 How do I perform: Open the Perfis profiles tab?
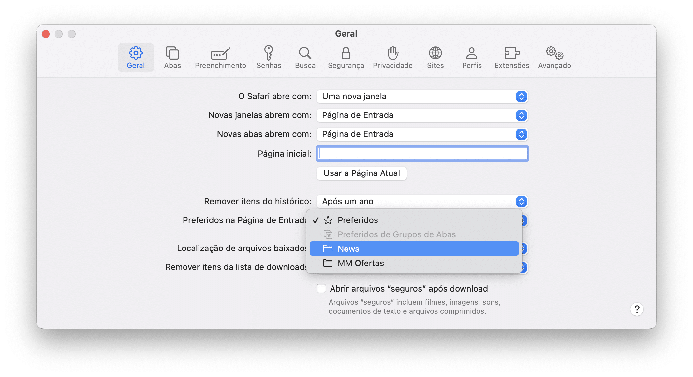point(472,58)
